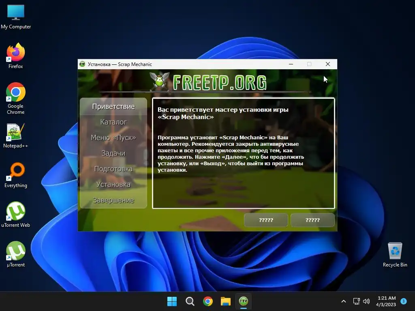Select the Каталог step
The width and height of the screenshot is (415, 311).
pos(113,122)
